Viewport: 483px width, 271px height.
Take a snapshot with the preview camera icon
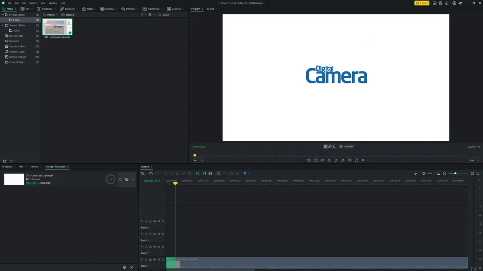pyautogui.click(x=316, y=160)
